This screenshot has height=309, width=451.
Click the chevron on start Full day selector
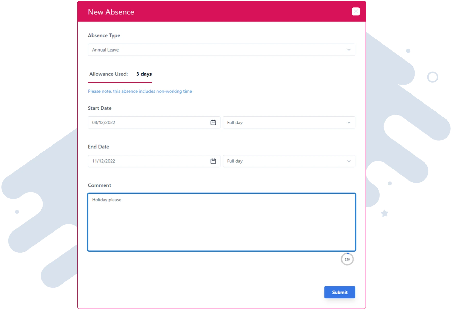pos(349,122)
